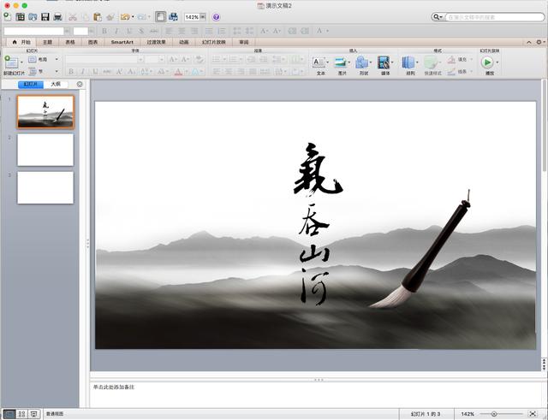Select the 幻灯片 slides pane tab
Viewport: 548px width, 420px height.
[x=31, y=84]
